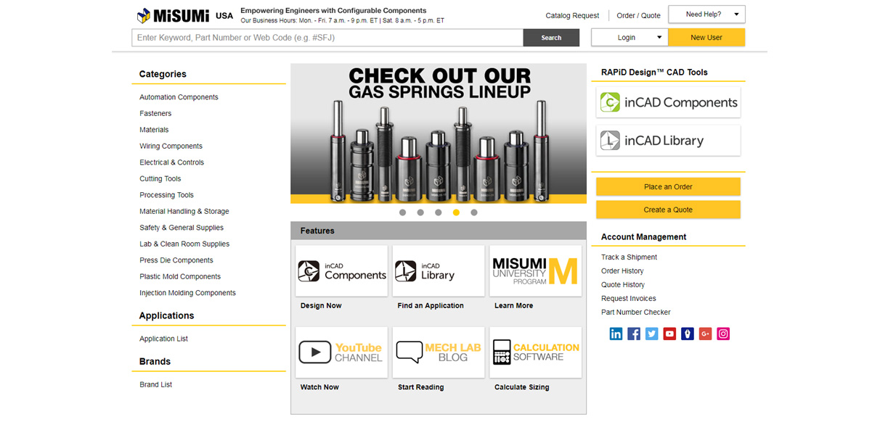
Task: Select Electrical & Controls category
Action: pyautogui.click(x=171, y=162)
